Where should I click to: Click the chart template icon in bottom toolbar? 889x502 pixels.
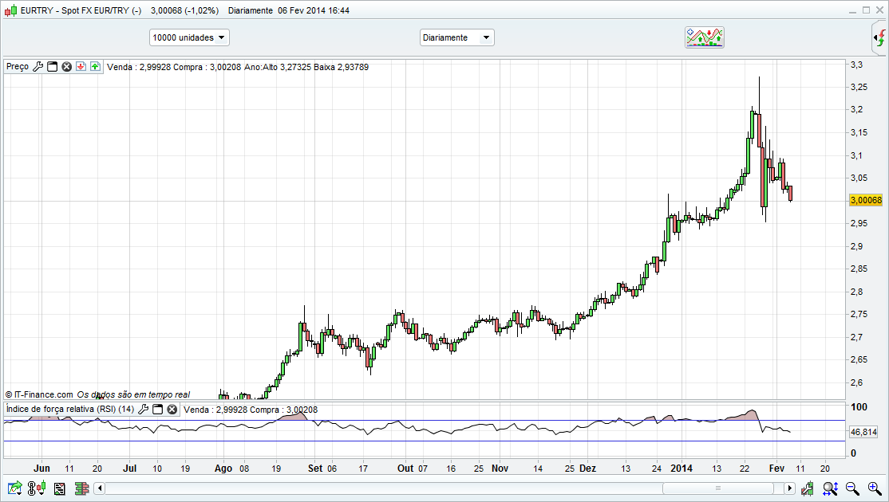coord(59,488)
